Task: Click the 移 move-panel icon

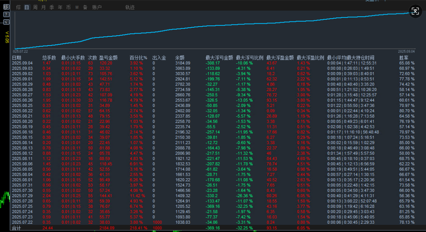Action: tap(6, 7)
